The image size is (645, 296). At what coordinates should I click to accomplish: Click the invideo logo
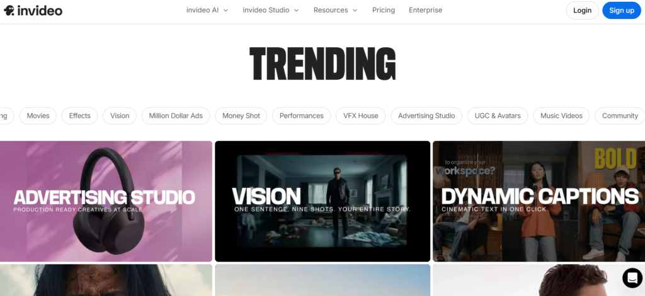33,11
